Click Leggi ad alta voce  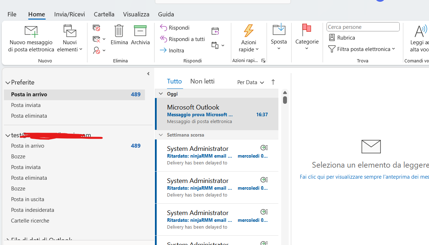[420, 39]
